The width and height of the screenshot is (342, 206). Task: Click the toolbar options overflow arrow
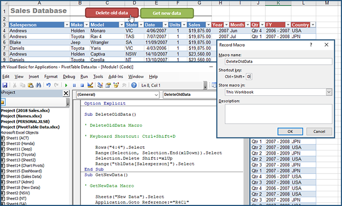click(205, 85)
